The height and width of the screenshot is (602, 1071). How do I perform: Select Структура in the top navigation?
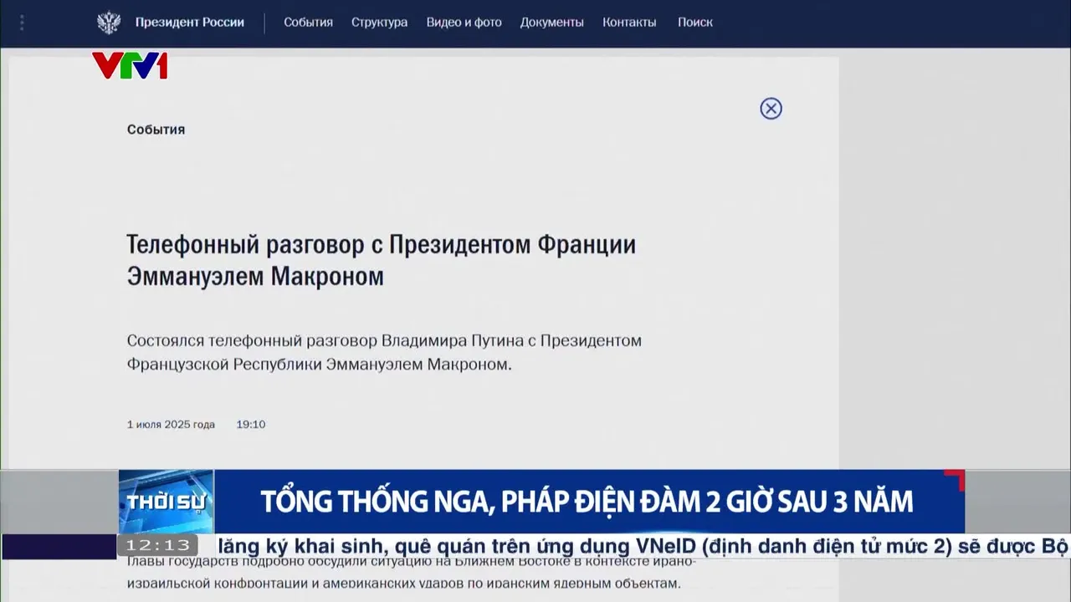click(379, 23)
